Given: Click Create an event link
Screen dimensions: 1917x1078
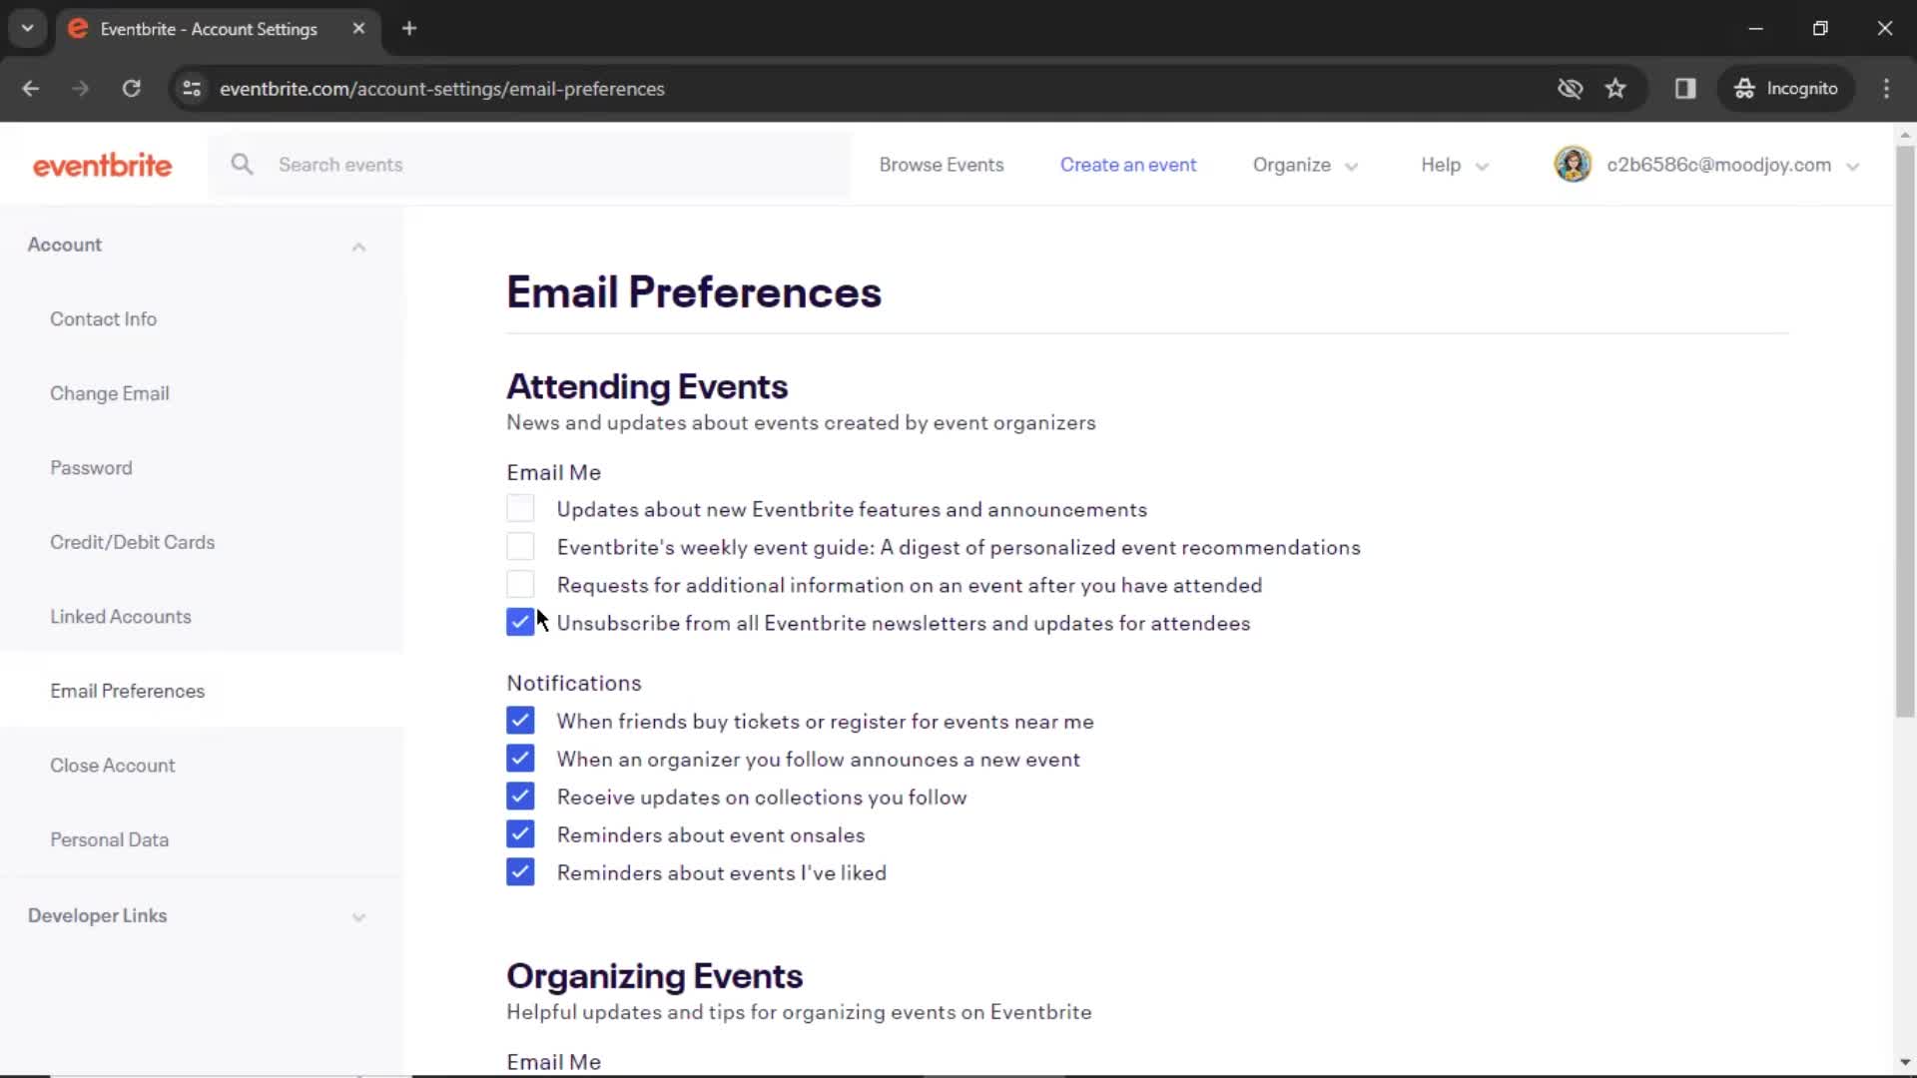Looking at the screenshot, I should [x=1127, y=165].
